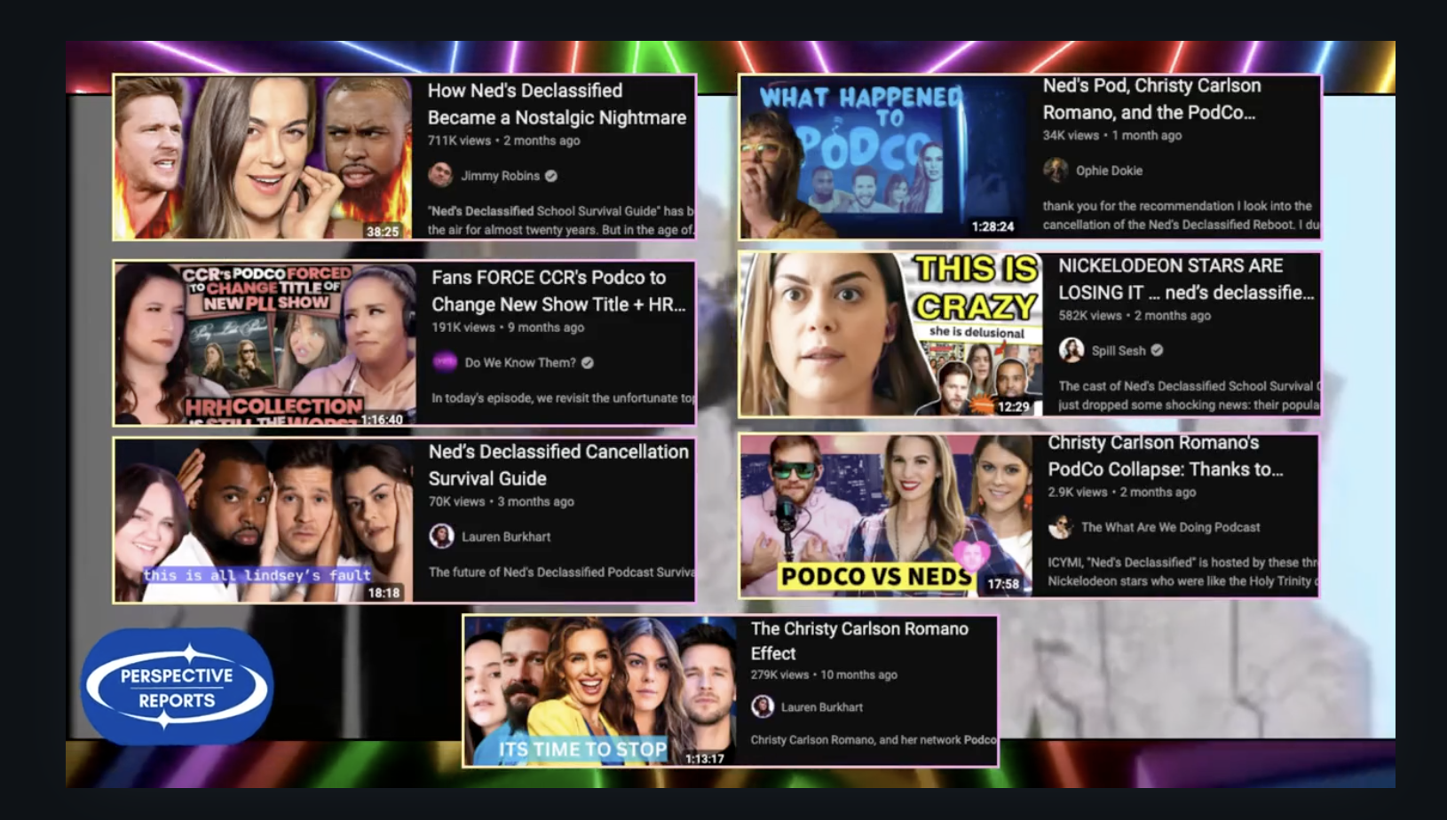
Task: Go to 'Do We Know Them?' channel name
Action: [x=520, y=362]
